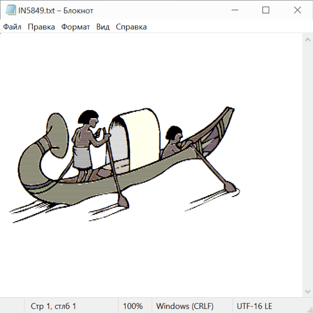Open the Формат menu

coord(75,27)
